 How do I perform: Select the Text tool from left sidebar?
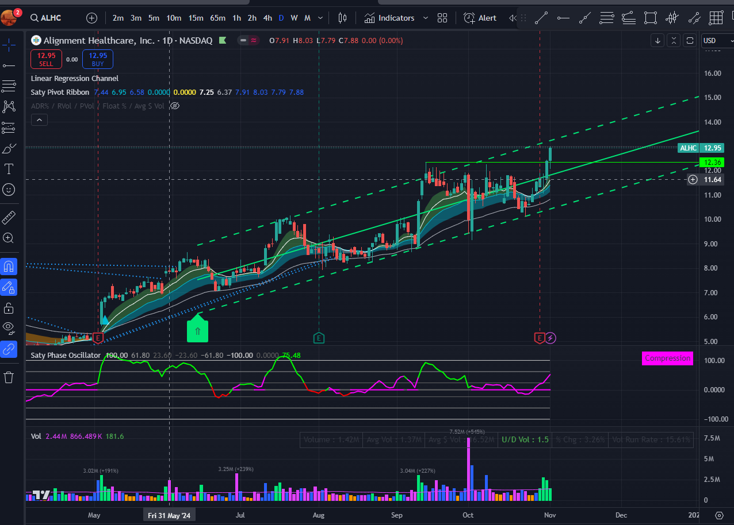[8, 169]
